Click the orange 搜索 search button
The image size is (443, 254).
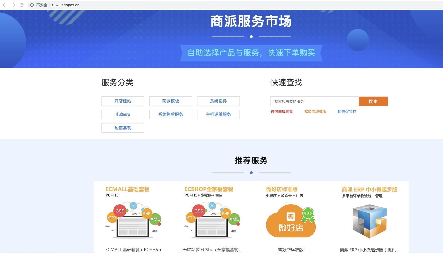373,101
